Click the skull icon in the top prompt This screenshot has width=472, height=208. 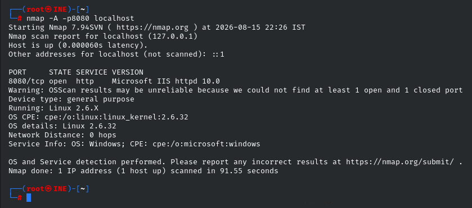49,10
